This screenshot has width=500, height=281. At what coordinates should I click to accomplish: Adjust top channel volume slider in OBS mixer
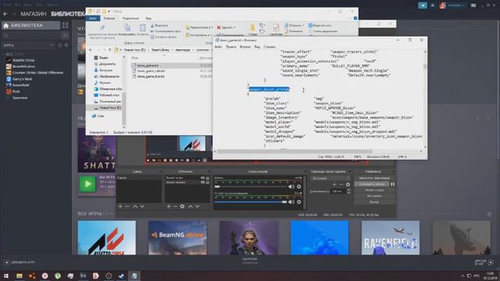(251, 187)
